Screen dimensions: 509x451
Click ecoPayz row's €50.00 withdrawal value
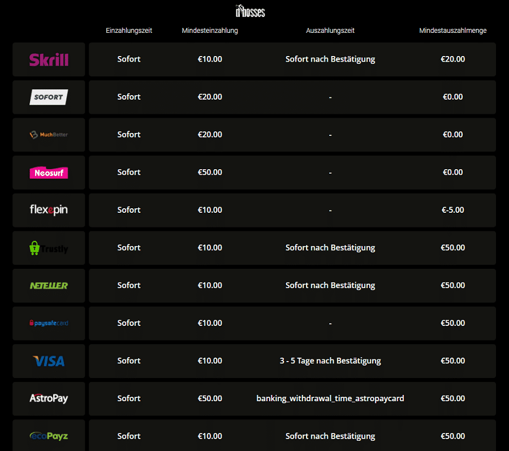[x=452, y=436]
